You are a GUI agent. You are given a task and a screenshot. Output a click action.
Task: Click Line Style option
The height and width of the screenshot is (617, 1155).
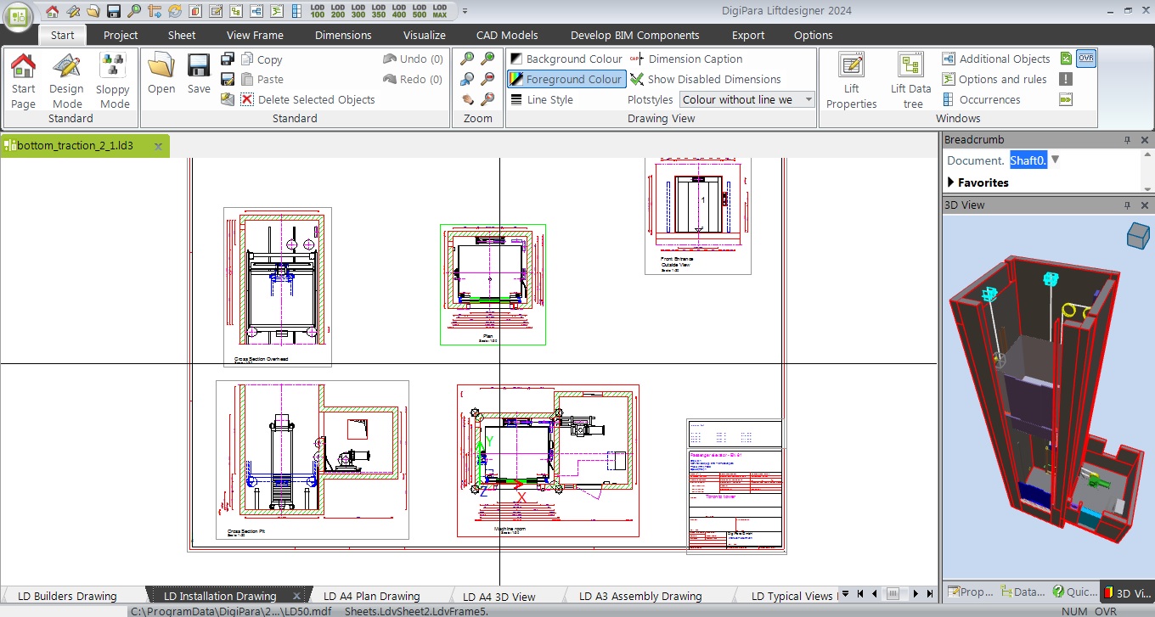pyautogui.click(x=542, y=99)
